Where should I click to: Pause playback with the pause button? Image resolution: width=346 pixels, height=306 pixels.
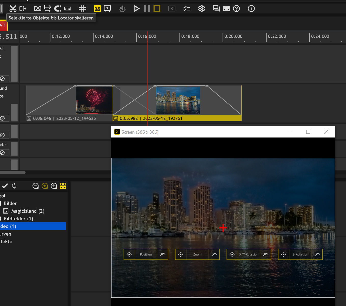(x=147, y=9)
